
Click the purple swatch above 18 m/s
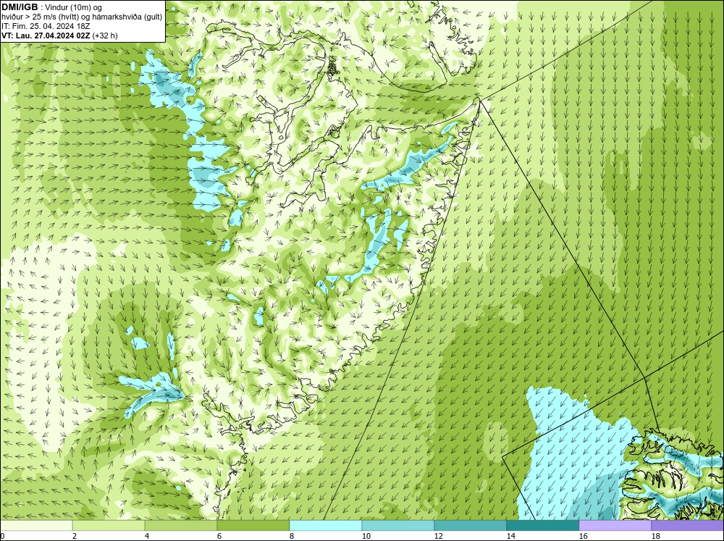pyautogui.click(x=688, y=526)
